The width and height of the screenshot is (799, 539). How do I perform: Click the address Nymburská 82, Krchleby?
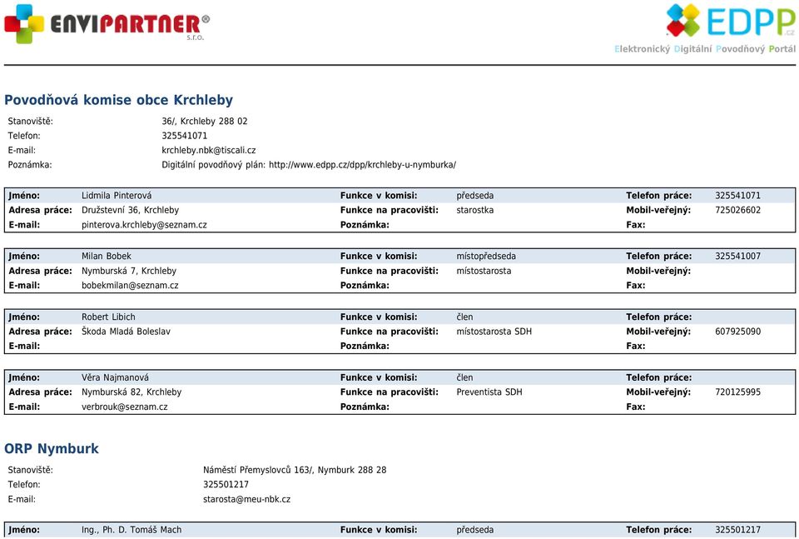click(x=132, y=392)
